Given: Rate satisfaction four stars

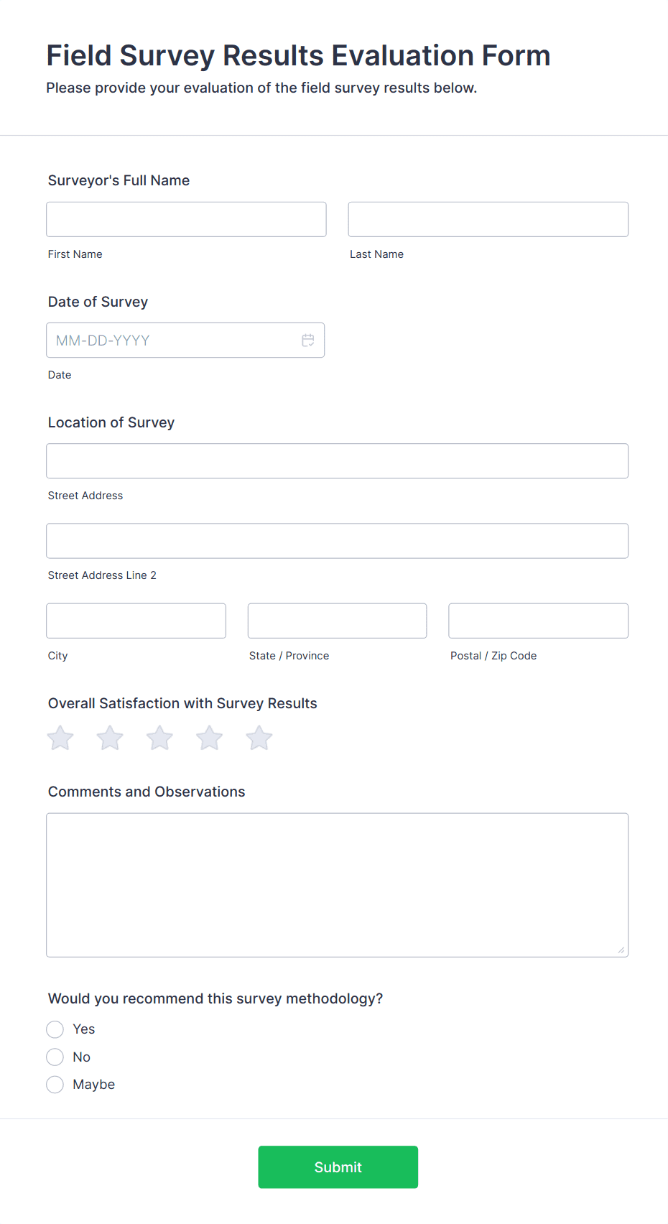Looking at the screenshot, I should pos(210,738).
